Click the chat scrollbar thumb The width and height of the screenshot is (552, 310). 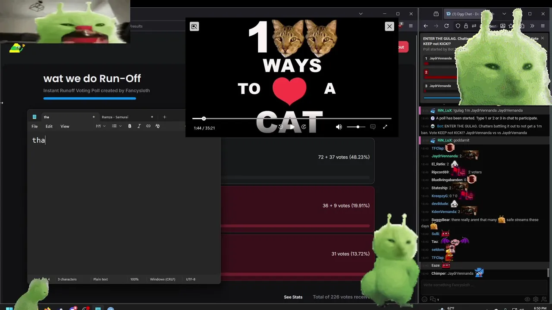pyautogui.click(x=549, y=273)
